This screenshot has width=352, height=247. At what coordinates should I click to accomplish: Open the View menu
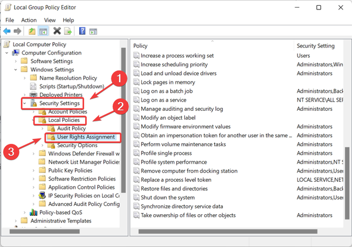[50, 20]
